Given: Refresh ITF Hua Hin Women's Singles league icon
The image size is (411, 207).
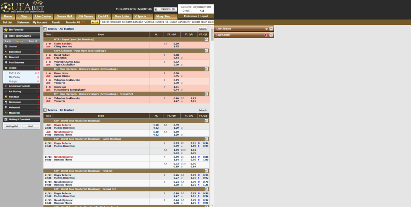Looking at the screenshot, I should coord(206,69).
